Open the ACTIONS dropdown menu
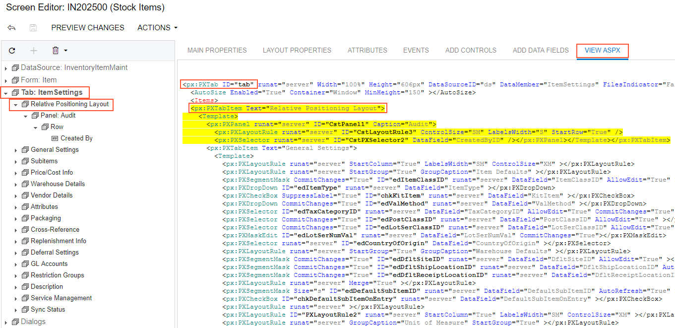Screen dimensions: 675x328 click(157, 28)
